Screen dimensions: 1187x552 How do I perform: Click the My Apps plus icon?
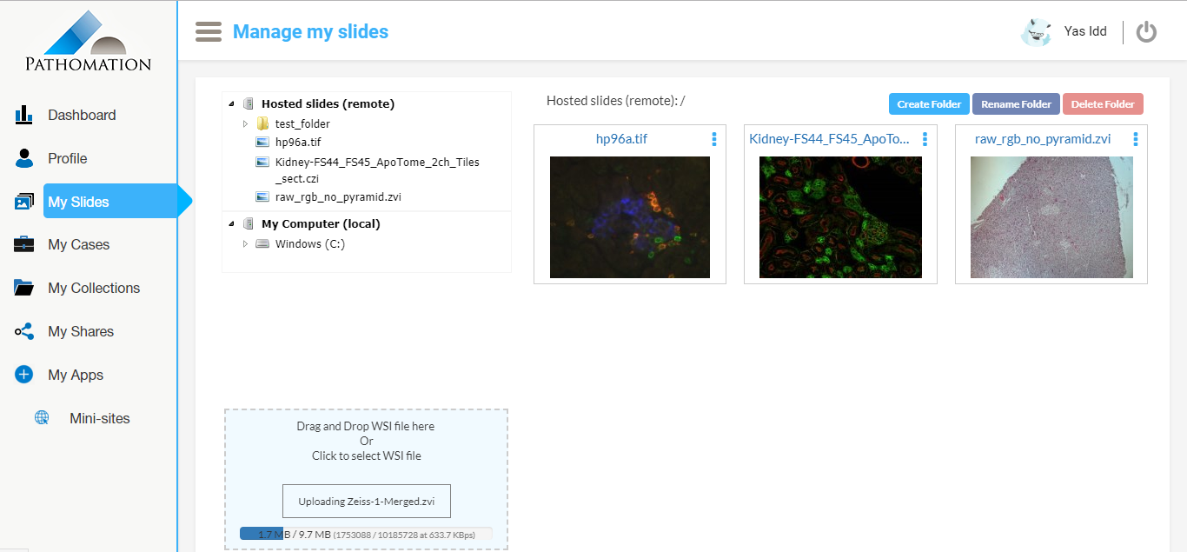(x=23, y=375)
